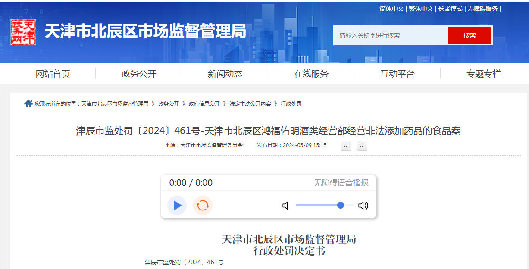Click the article title about 津辰市监处罚 461号
Image resolution: width=529 pixels, height=269 pixels.
coord(269,131)
